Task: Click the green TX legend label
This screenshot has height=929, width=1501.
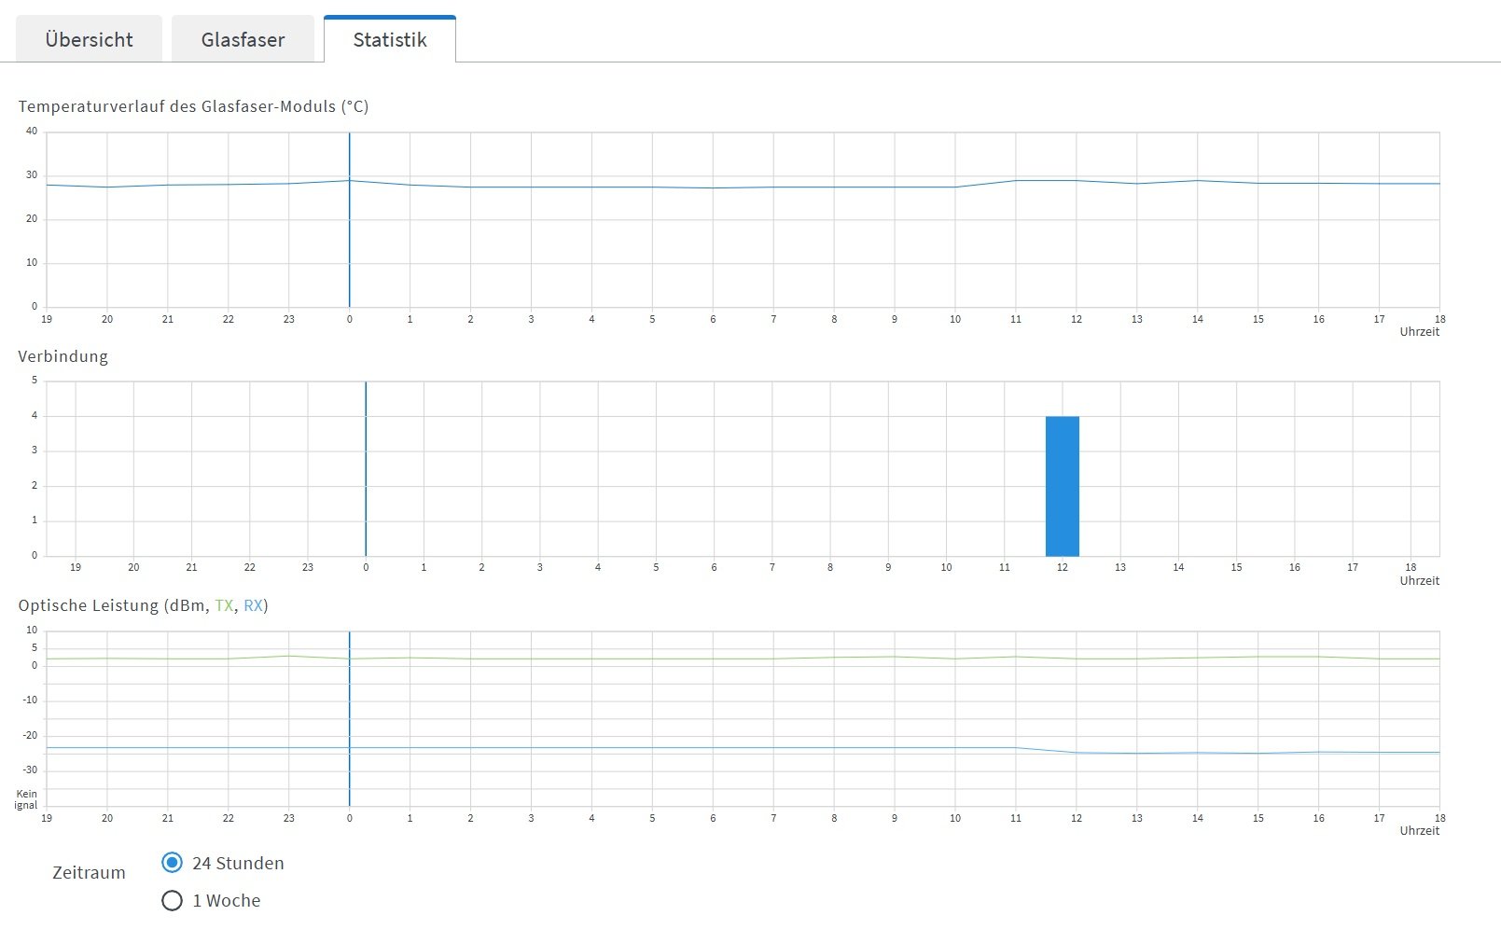Action: tap(224, 605)
